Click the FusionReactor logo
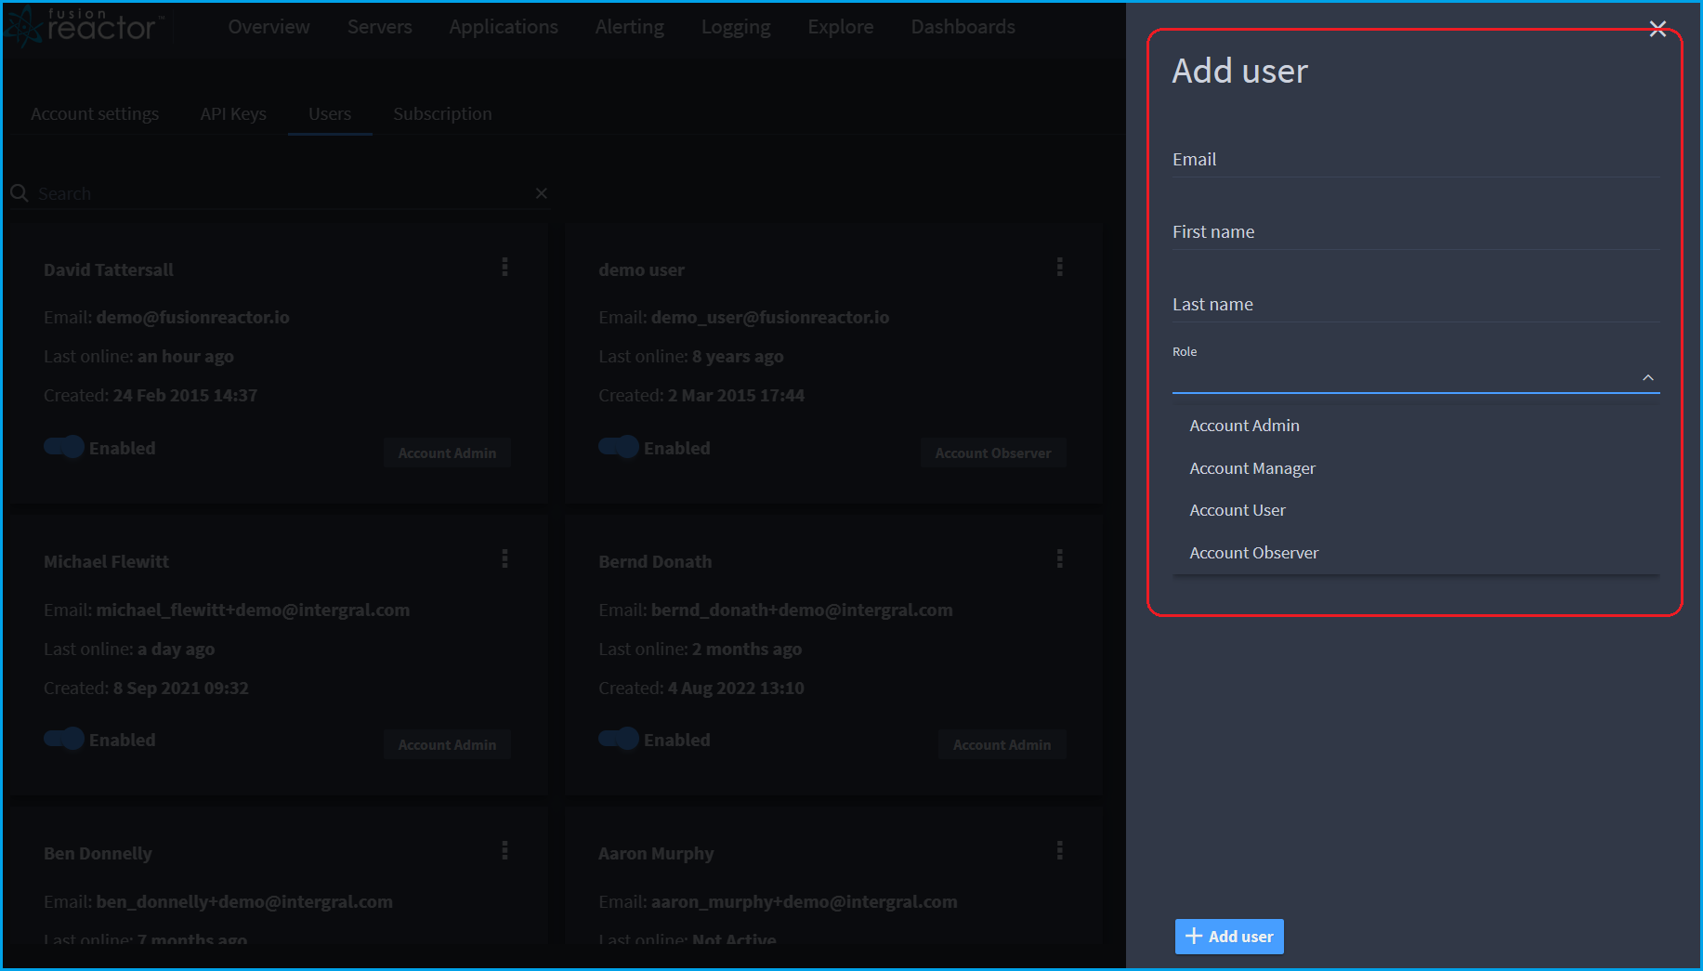The width and height of the screenshot is (1703, 971). tap(84, 26)
